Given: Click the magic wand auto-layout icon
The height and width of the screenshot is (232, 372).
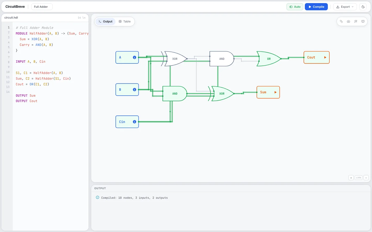Looking at the screenshot, I should (356, 21).
